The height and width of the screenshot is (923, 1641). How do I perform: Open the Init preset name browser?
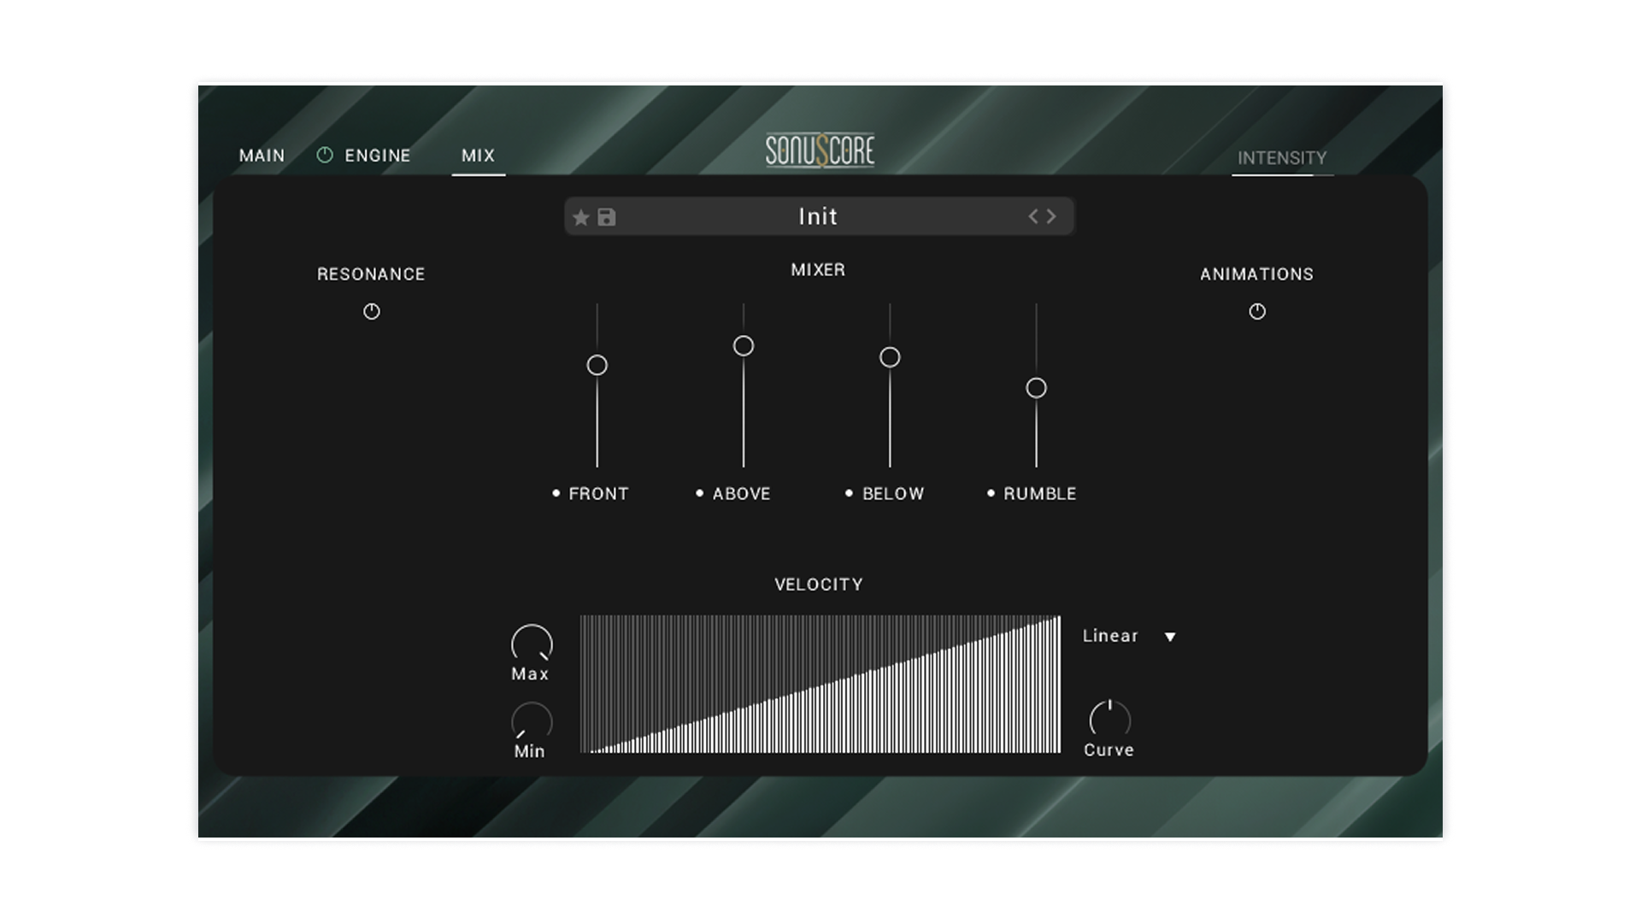click(x=818, y=217)
